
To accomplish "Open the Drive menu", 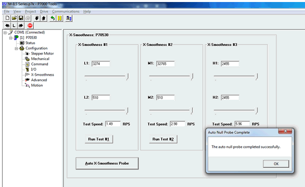I will tap(44, 12).
